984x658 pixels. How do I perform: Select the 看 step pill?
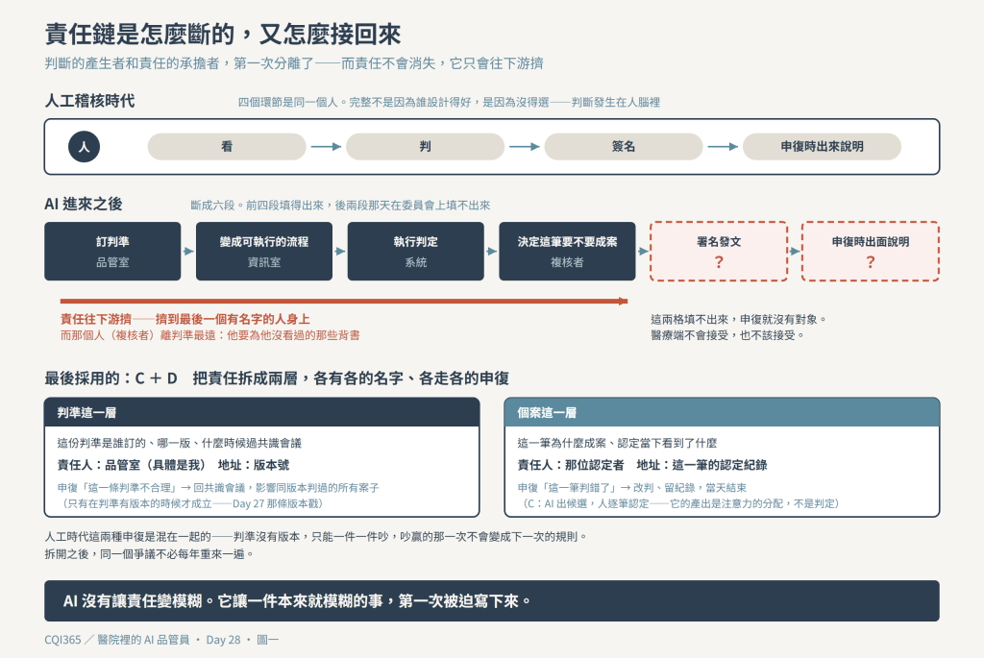[x=227, y=147]
